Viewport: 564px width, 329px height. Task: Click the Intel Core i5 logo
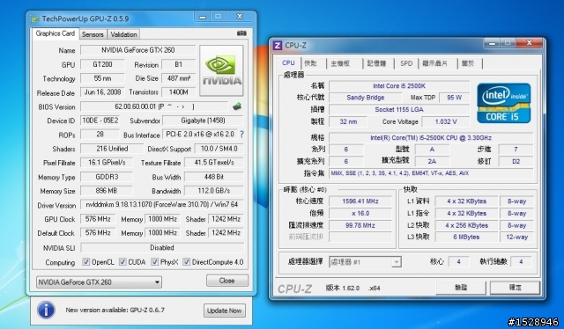pos(503,103)
